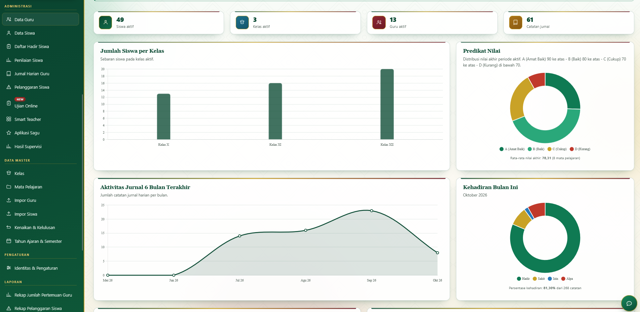Click the Pelanggaran Siswa warning triangle icon
Viewport: 640px width, 312px height.
(x=9, y=87)
